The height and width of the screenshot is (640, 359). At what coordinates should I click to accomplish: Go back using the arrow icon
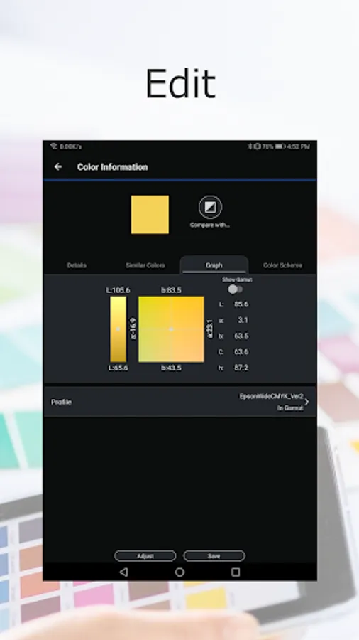[58, 166]
